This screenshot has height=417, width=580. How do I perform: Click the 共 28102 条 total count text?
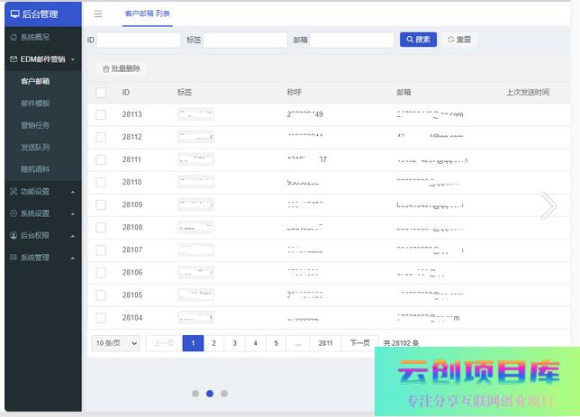(x=402, y=343)
